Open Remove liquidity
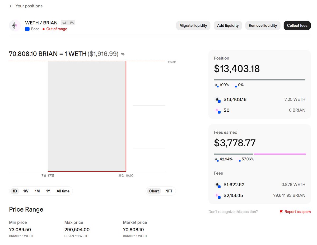Image resolution: width=317 pixels, height=245 pixels. (263, 25)
